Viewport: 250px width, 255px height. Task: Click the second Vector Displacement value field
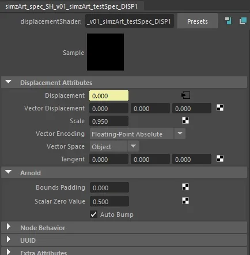(x=150, y=108)
